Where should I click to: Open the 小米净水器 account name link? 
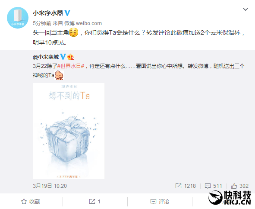(x=48, y=13)
